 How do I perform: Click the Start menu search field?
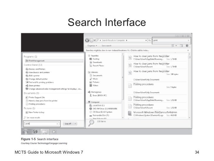[x=42, y=124]
